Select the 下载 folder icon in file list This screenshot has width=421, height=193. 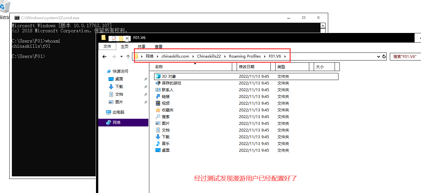(158, 137)
